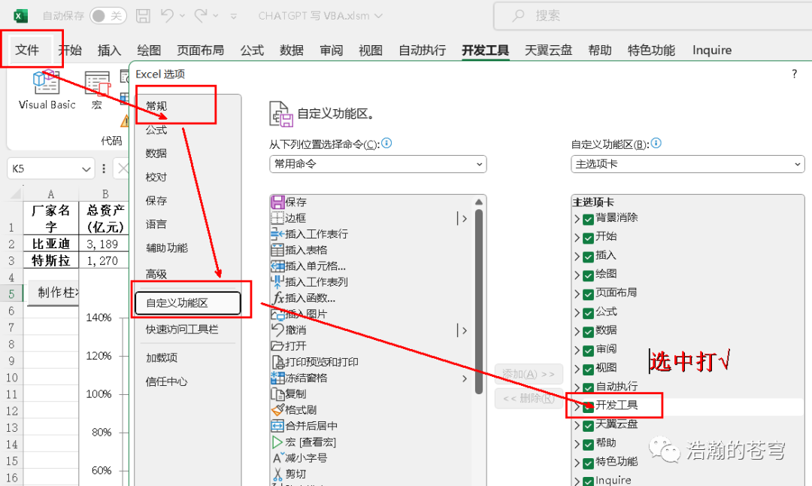
Task: Click the help question mark in Excel Options
Action: coord(795,74)
